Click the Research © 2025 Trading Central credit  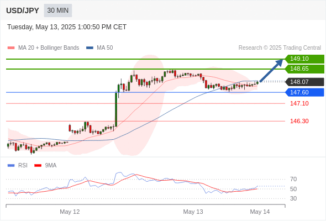[x=280, y=48]
